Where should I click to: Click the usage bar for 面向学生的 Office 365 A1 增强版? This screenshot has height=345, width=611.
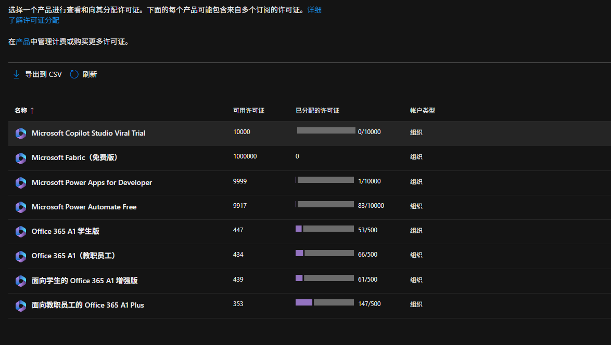(x=325, y=278)
